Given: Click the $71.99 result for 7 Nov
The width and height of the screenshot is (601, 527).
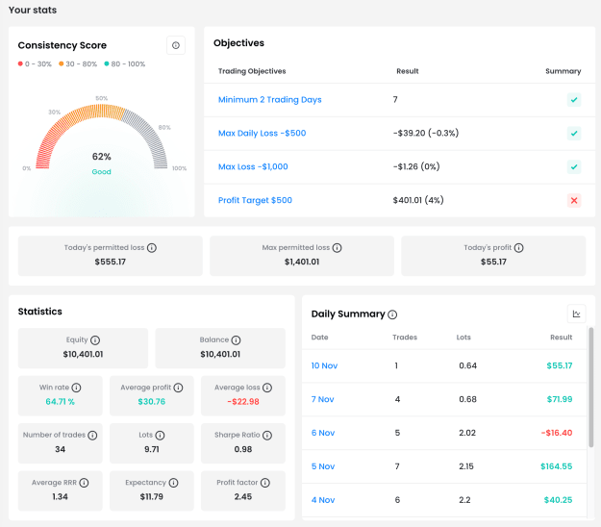Looking at the screenshot, I should click(x=560, y=399).
